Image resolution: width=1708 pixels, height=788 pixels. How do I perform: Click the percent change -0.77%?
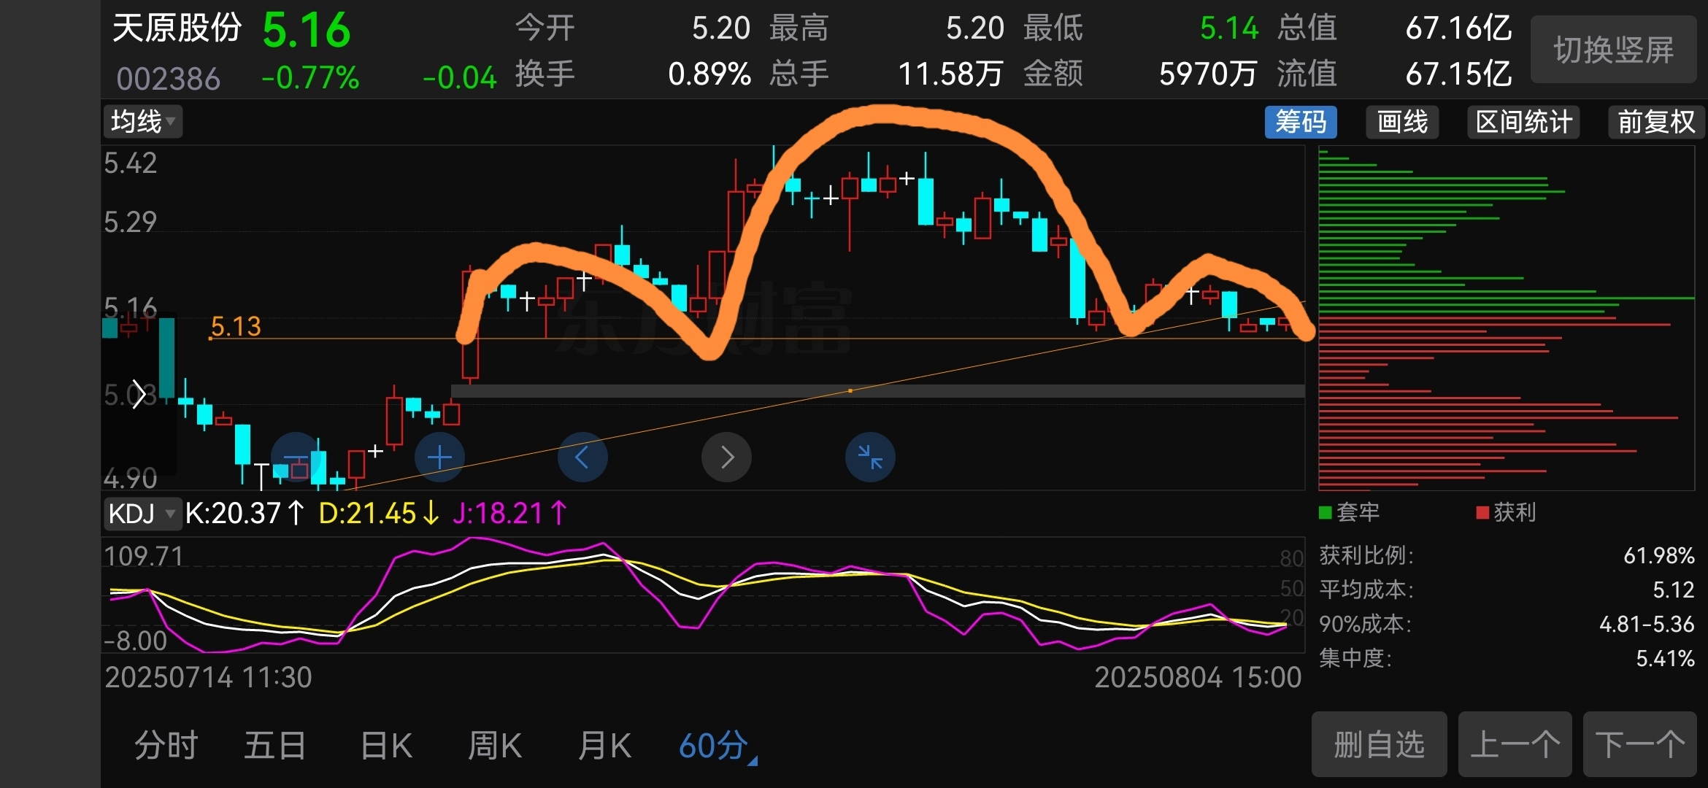pos(310,77)
